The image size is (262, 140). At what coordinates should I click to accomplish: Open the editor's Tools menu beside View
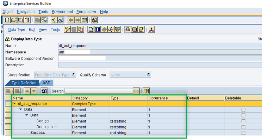coord(55,29)
